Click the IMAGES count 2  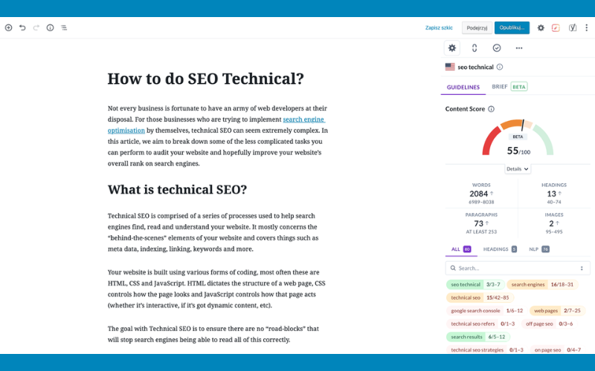[551, 223]
